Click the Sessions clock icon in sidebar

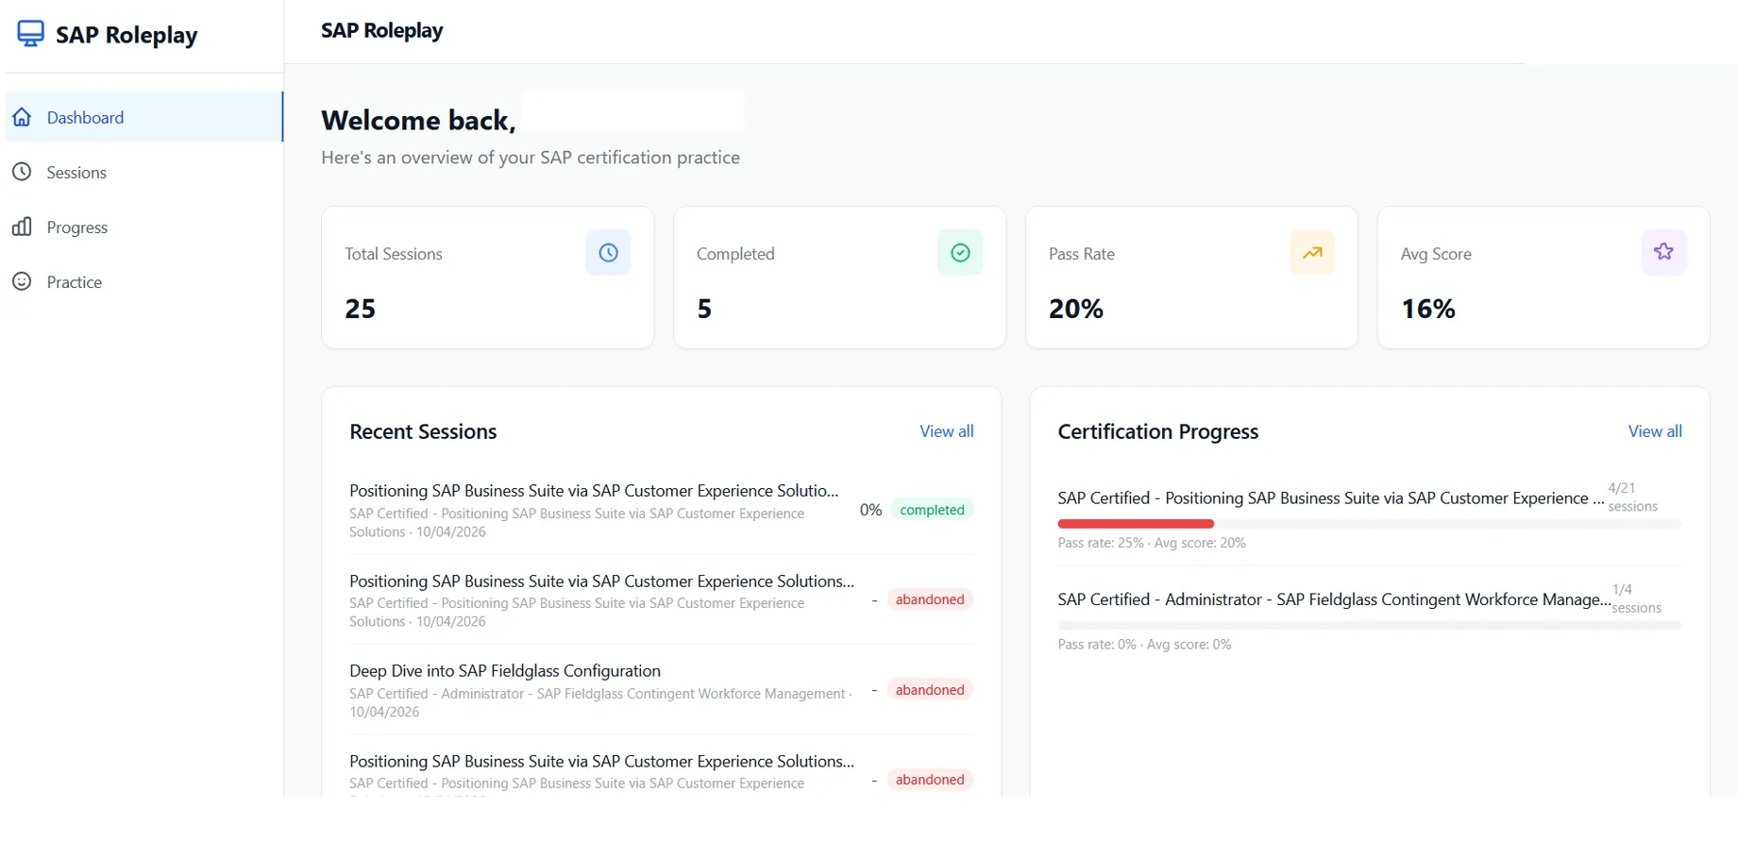[23, 172]
